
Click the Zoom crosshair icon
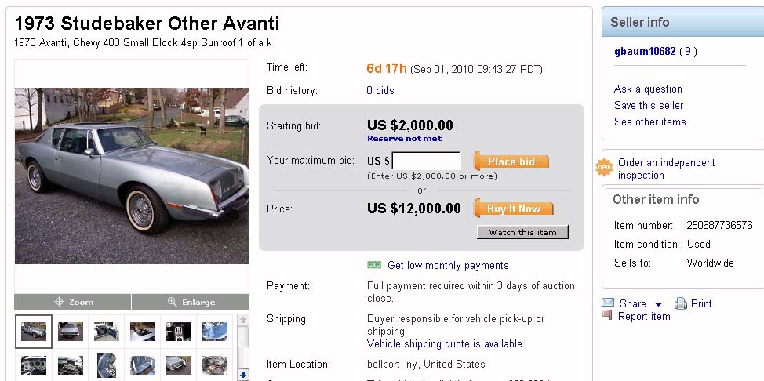pos(59,302)
